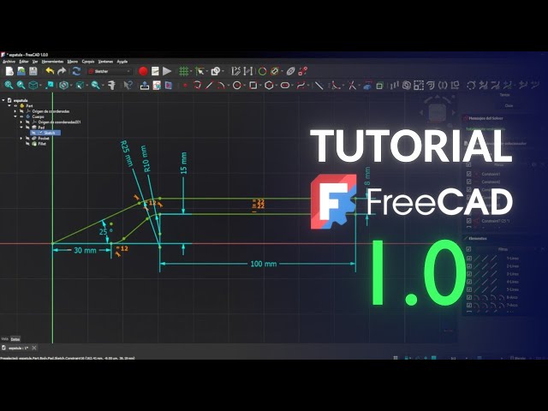Select the trim edge tool
The width and height of the screenshot is (548, 411).
click(352, 85)
